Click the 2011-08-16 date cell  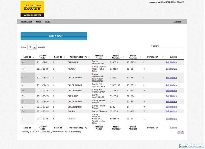click(x=43, y=102)
